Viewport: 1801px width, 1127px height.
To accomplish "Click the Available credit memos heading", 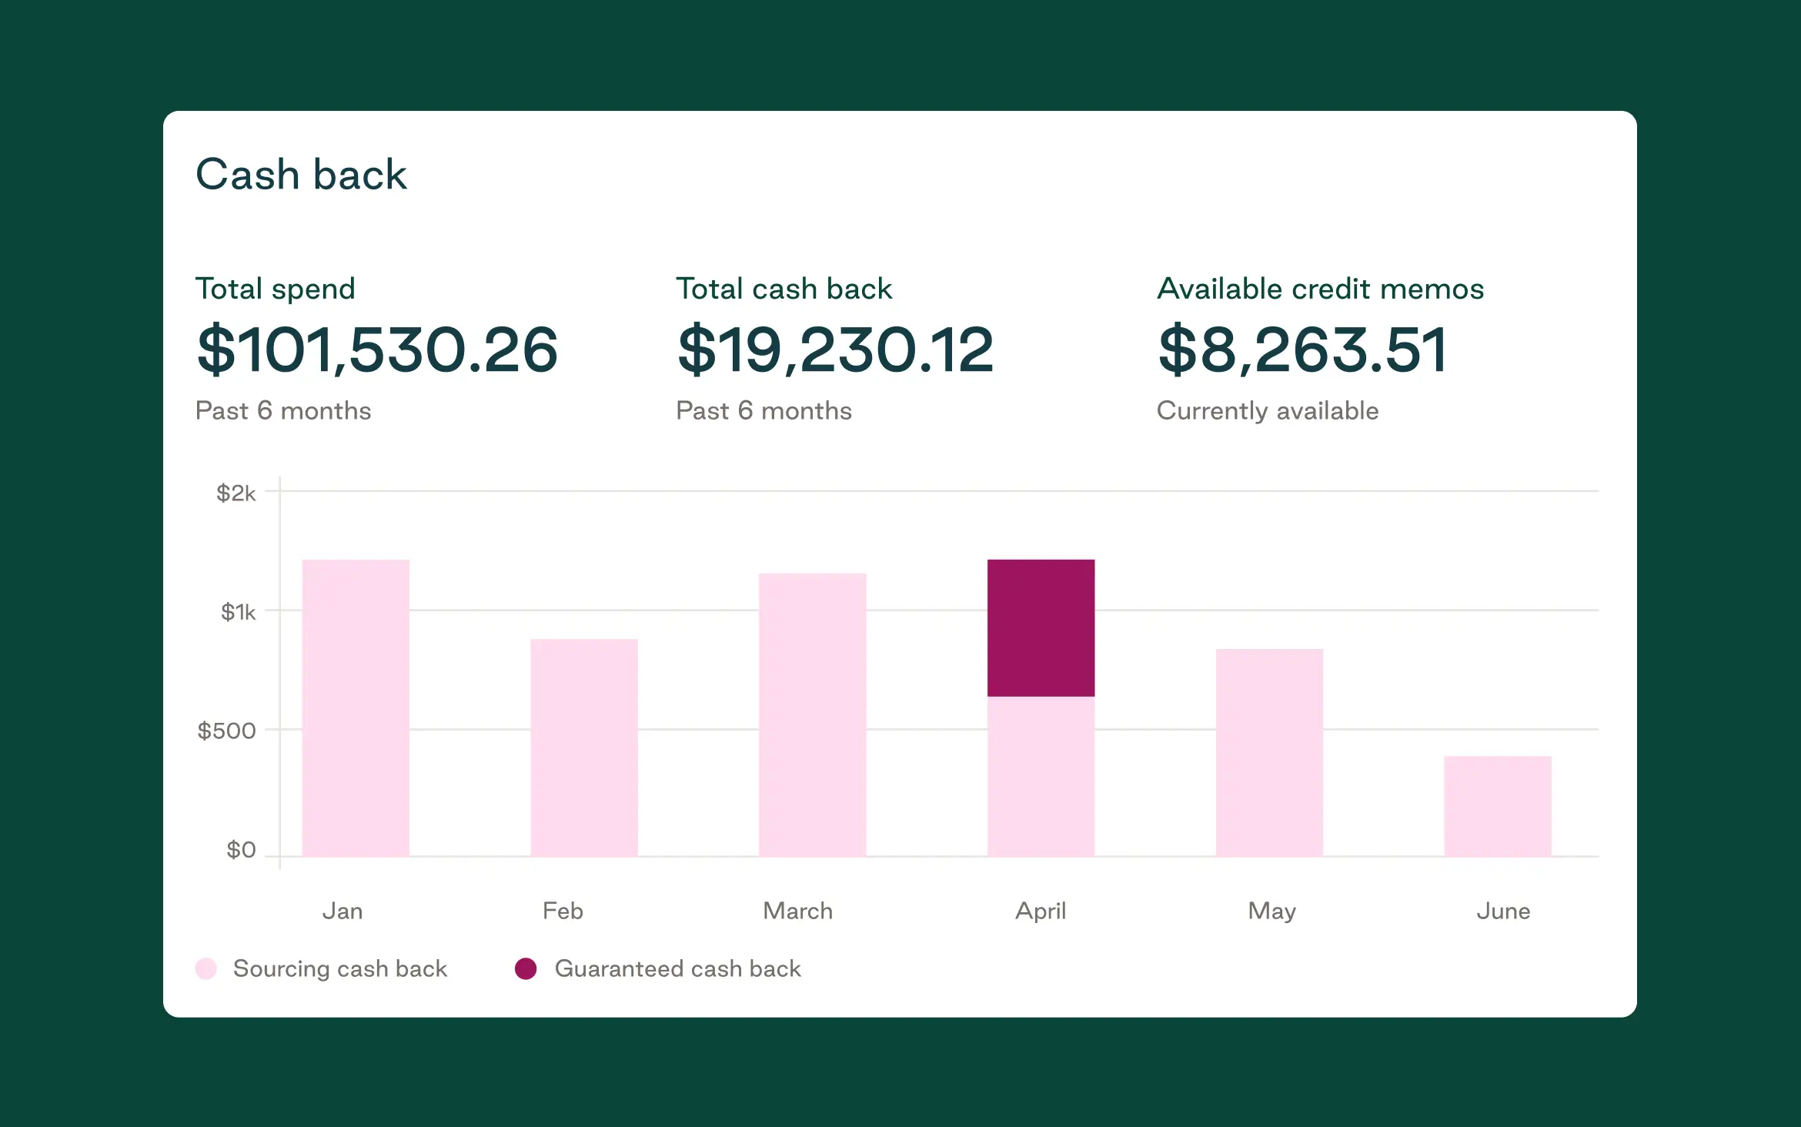I will pos(1321,289).
